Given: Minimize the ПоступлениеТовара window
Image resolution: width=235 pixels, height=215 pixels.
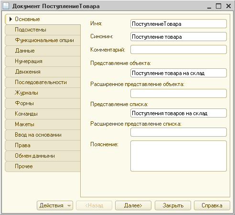Looking at the screenshot, I should [x=209, y=6].
